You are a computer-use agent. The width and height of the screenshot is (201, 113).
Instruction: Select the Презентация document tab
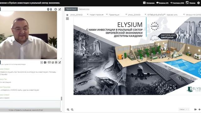[x=114, y=15]
